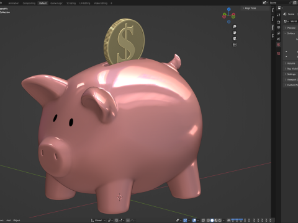Image resolution: width=298 pixels, height=223 pixels.
Task: Click the pan view hand icon
Action: tap(235, 33)
